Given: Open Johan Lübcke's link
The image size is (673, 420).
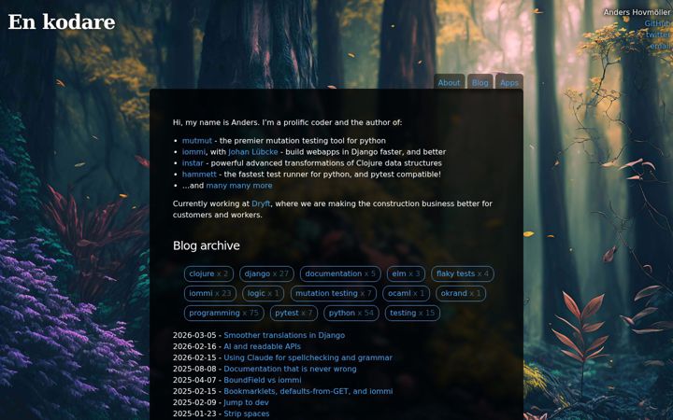Looking at the screenshot, I should 252,152.
